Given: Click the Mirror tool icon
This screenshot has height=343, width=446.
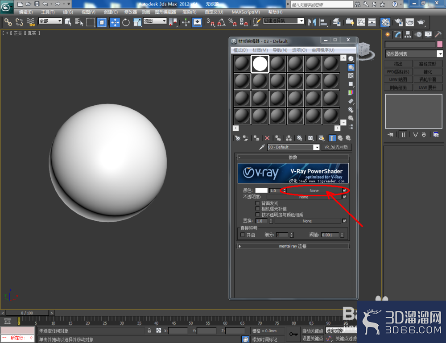Looking at the screenshot, I should [x=312, y=22].
